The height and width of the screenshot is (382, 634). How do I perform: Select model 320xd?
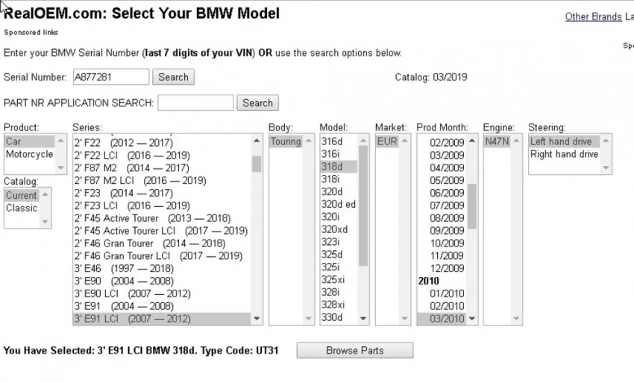(x=339, y=229)
